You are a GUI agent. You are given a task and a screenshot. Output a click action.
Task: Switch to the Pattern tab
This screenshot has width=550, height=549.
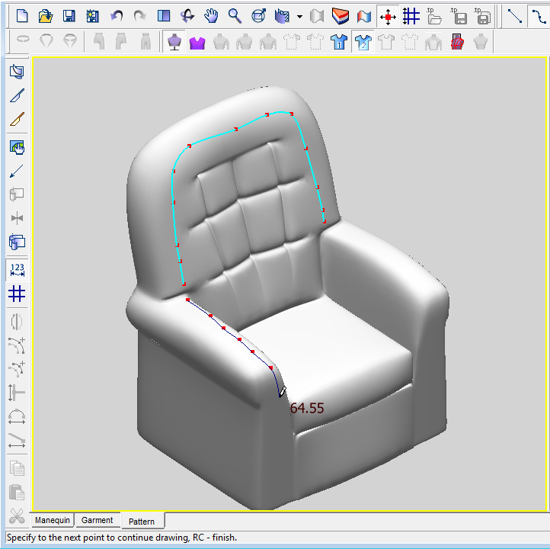(x=142, y=521)
